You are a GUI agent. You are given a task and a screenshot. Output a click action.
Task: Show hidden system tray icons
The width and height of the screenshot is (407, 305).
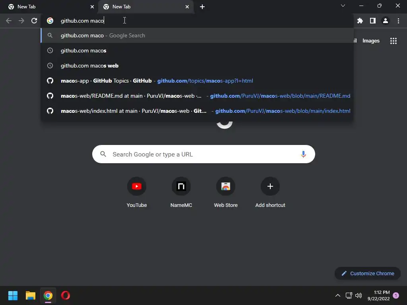pos(338,295)
